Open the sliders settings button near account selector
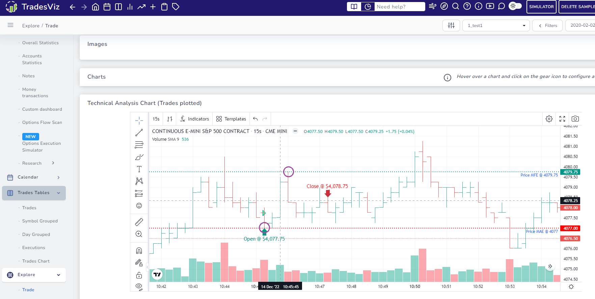Screen dimensions: 595x299 click(451, 25)
